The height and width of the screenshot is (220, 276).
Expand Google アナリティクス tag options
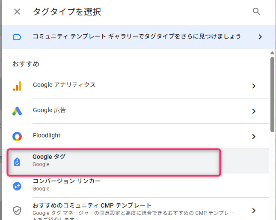coord(254,86)
